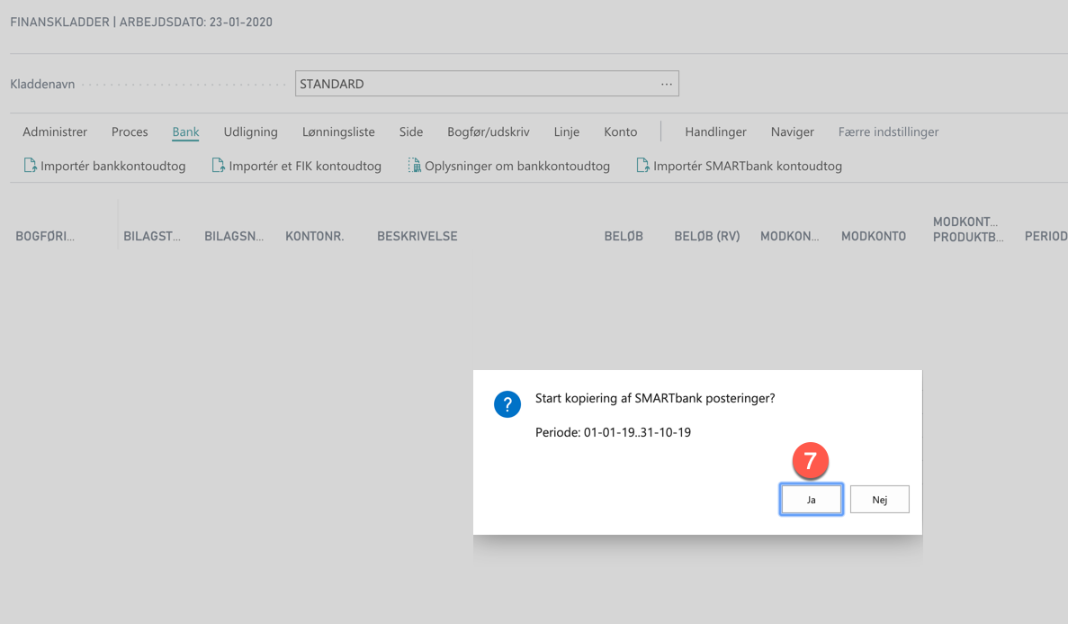Viewport: 1068px width, 624px height.
Task: Click the MODKONT... PRODUKTB... column header
Action: point(968,229)
